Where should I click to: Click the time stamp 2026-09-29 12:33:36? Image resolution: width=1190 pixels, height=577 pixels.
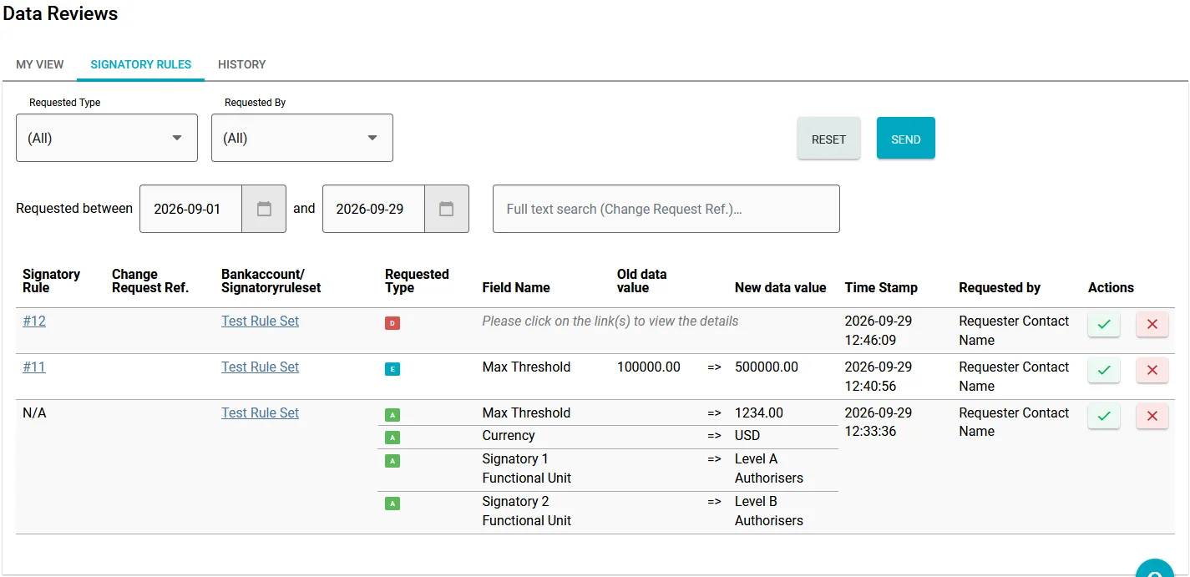[879, 422]
